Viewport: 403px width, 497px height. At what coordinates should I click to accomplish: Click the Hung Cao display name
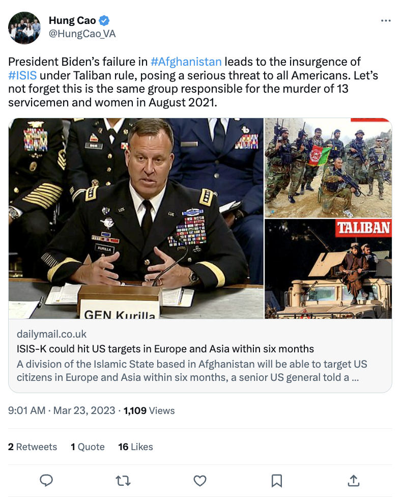tap(72, 21)
